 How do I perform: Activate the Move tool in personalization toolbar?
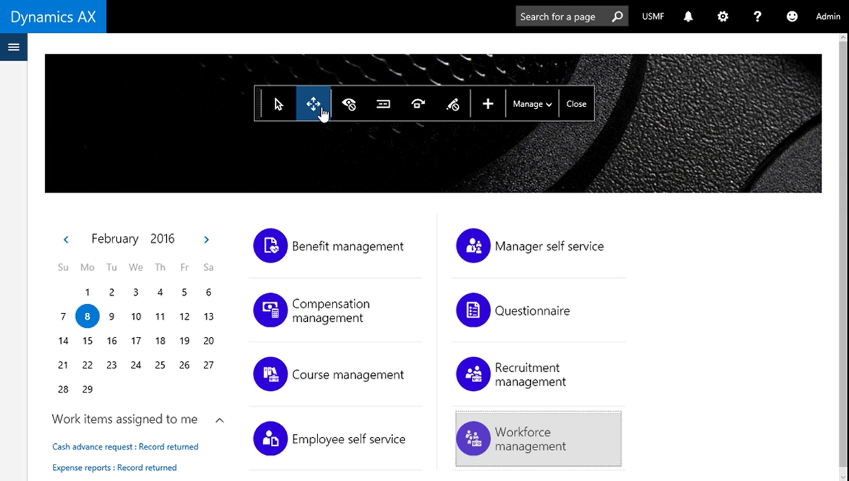coord(313,104)
